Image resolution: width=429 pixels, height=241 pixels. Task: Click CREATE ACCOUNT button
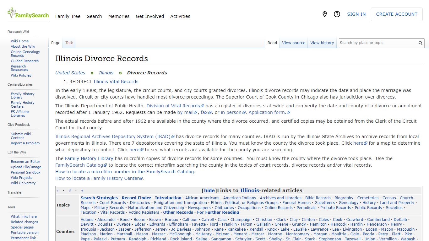click(x=397, y=14)
